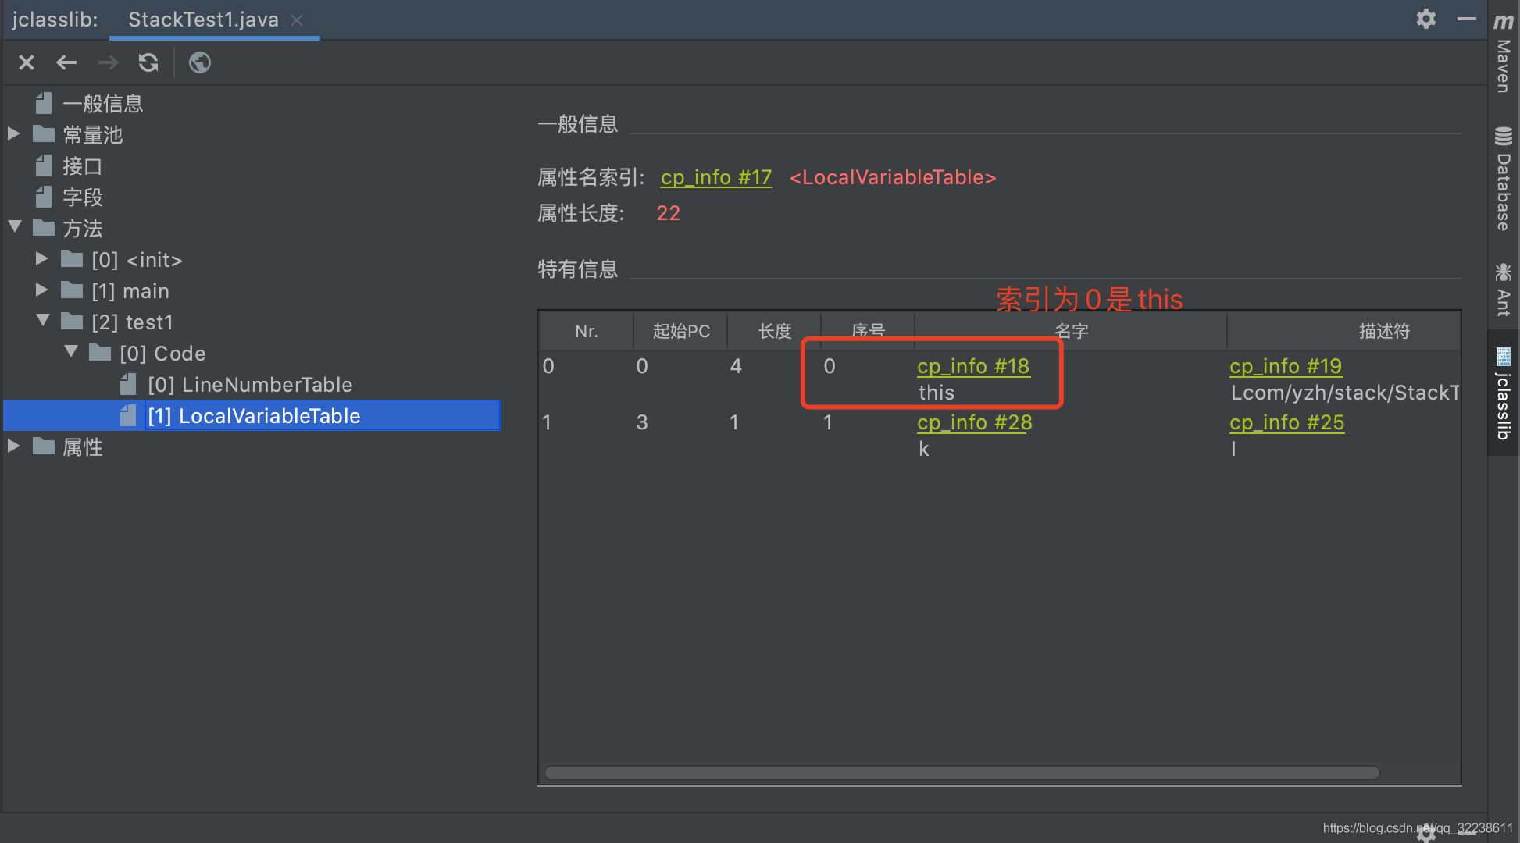The image size is (1520, 843).
Task: Select the 接口 tree node
Action: (x=82, y=166)
